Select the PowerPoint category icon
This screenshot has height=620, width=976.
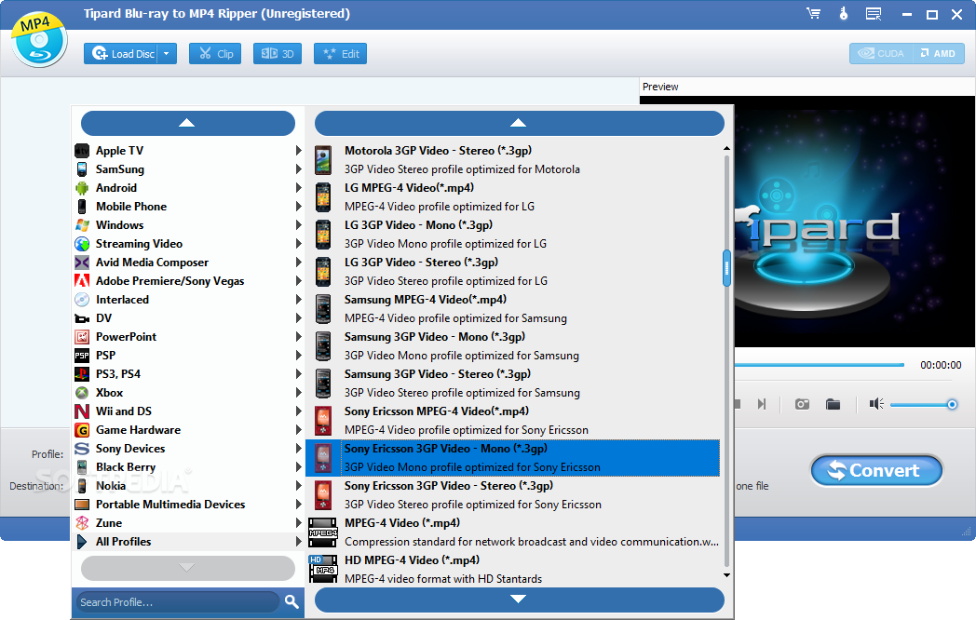(x=82, y=337)
